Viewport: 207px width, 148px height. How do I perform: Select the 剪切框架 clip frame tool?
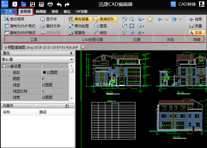click(14, 19)
